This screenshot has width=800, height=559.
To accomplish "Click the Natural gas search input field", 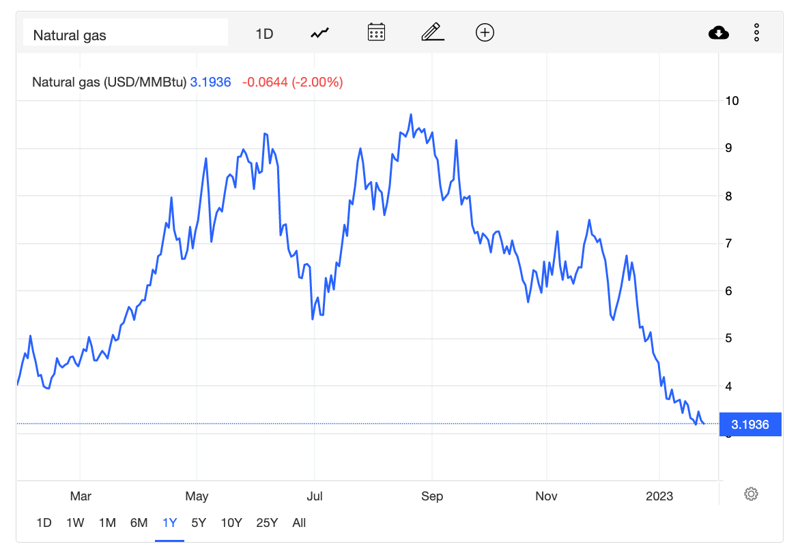I will pos(126,33).
